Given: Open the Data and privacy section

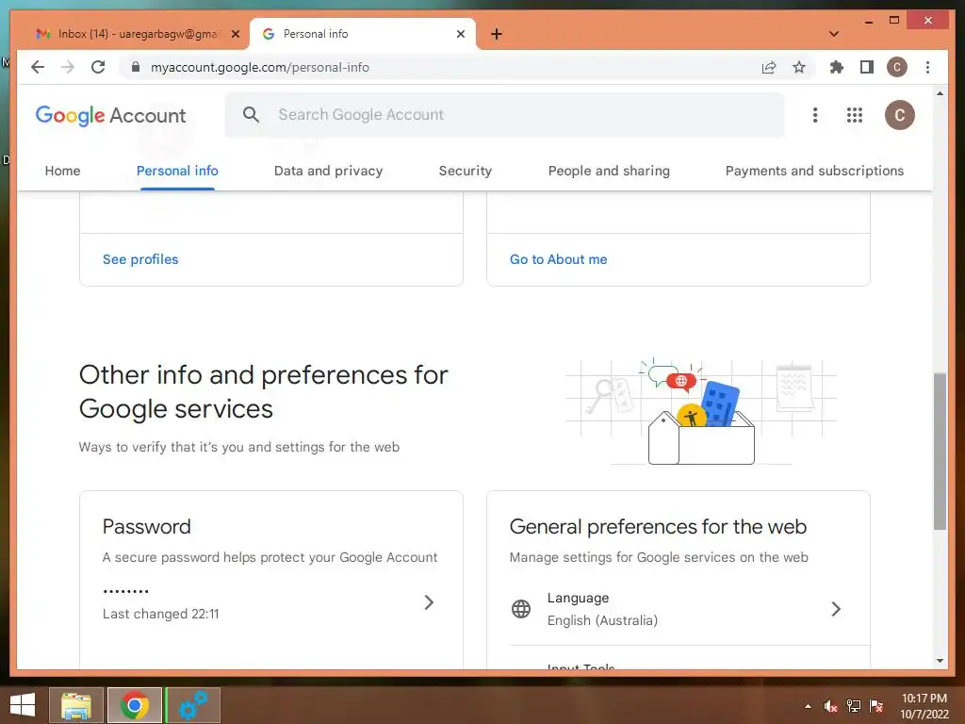Looking at the screenshot, I should [328, 171].
